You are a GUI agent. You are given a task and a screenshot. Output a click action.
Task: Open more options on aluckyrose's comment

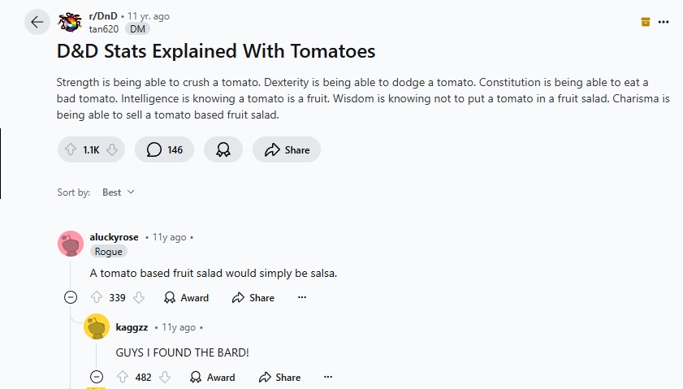point(302,297)
